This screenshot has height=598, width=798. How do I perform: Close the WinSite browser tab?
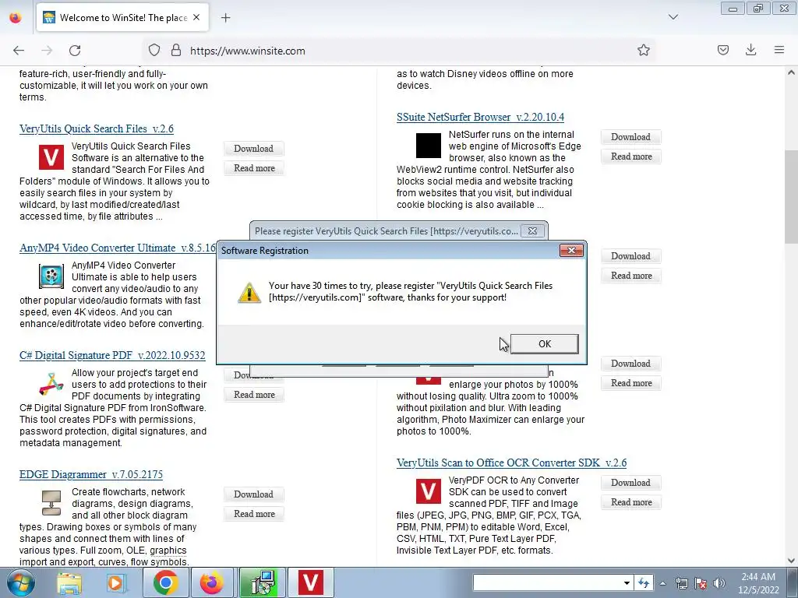coord(196,18)
